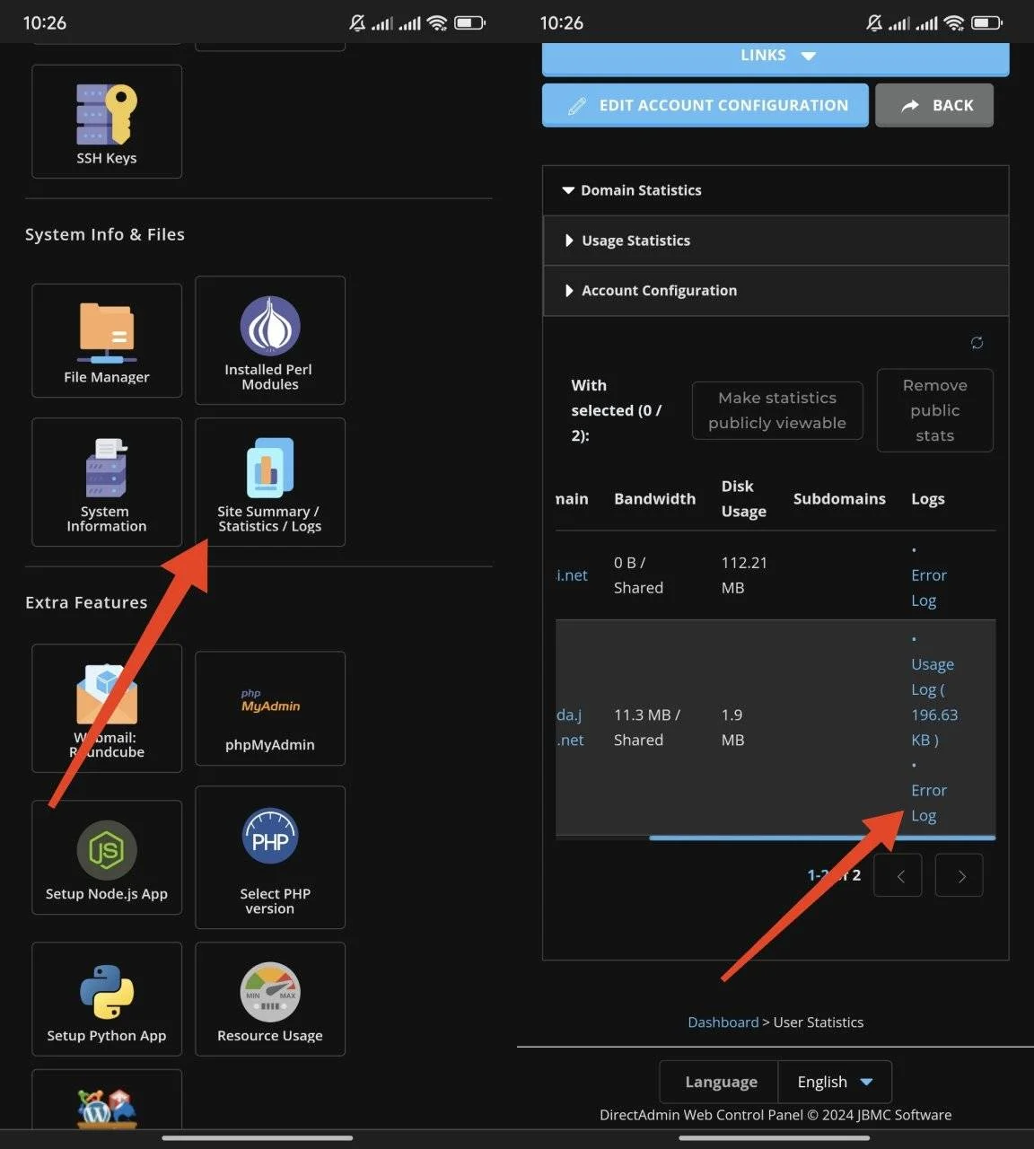Sort by Disk Usage column header

[744, 499]
